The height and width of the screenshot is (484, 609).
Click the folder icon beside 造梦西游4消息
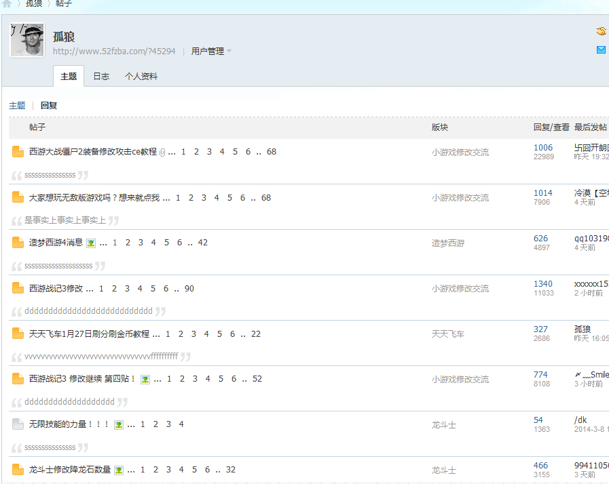[x=18, y=243]
